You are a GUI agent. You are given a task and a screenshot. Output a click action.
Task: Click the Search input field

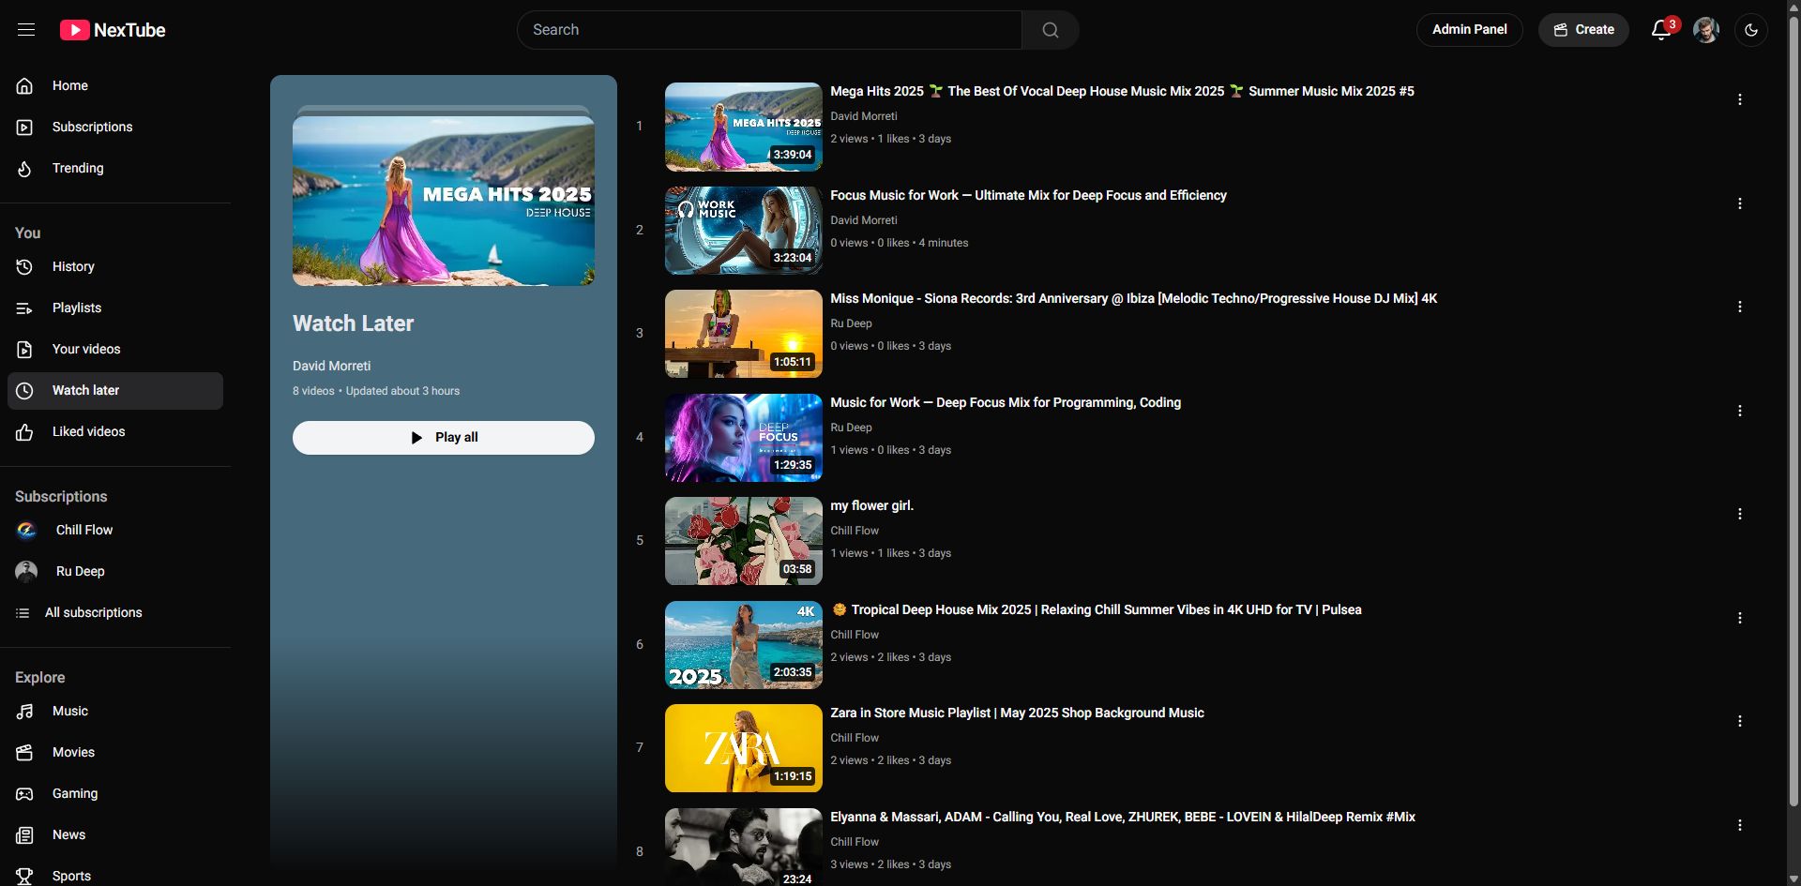click(769, 30)
